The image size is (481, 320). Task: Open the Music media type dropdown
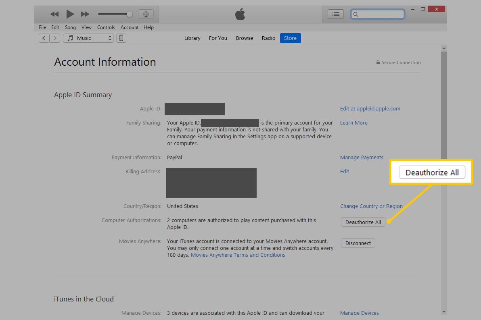(x=88, y=38)
